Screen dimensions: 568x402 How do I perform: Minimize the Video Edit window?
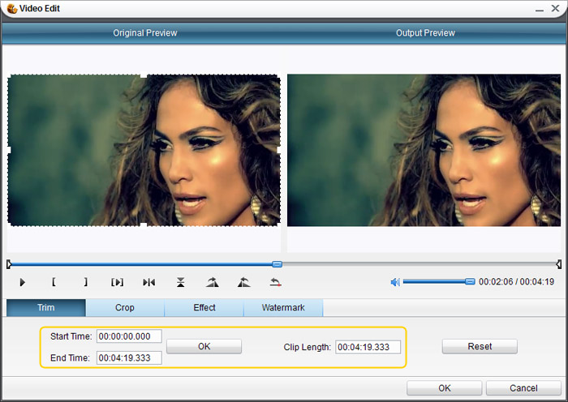coord(540,9)
